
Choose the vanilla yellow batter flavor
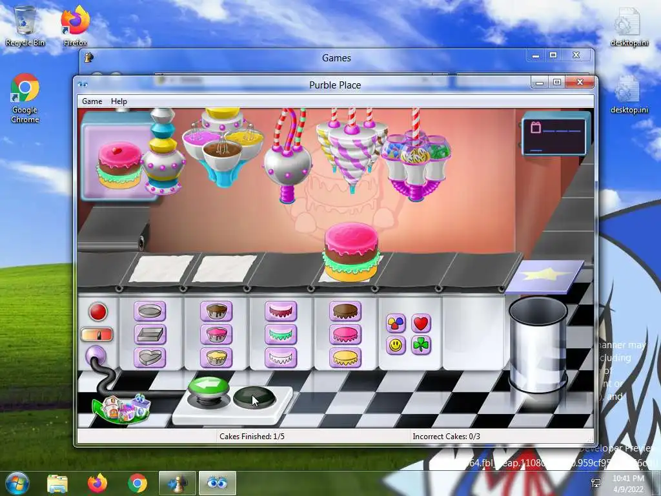pos(216,358)
